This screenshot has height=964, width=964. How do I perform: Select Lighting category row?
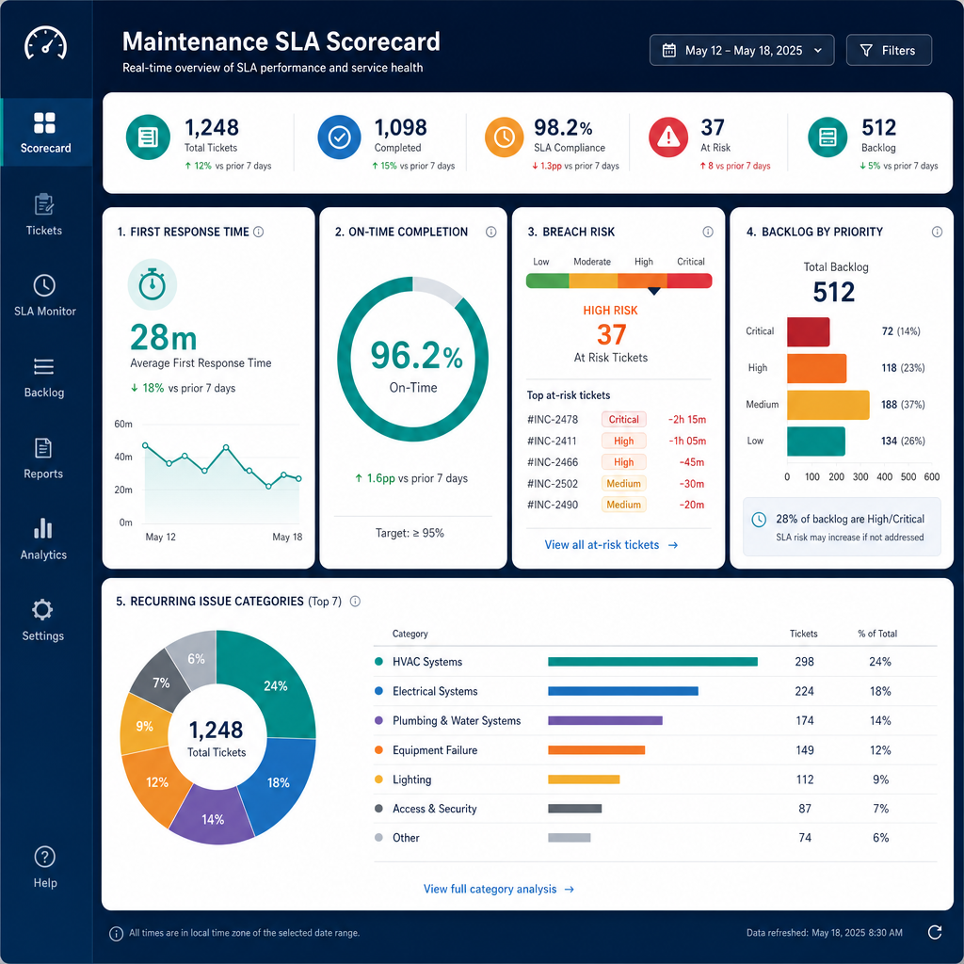point(655,779)
